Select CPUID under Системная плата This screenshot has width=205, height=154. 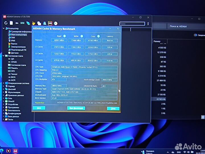tap(14, 62)
